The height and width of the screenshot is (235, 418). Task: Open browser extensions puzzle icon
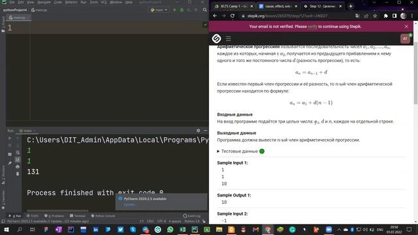(385, 16)
